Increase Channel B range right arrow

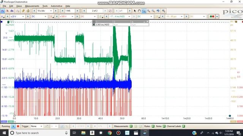[77, 17]
